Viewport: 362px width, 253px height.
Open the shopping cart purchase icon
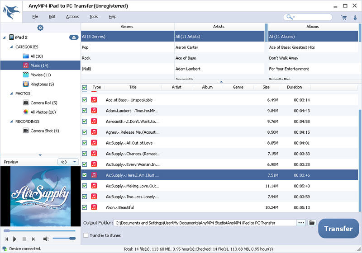[344, 18]
